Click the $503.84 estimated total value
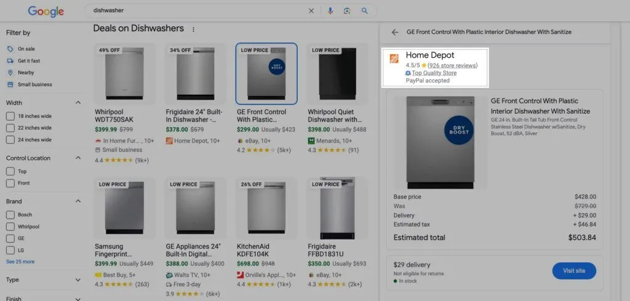630x301 pixels. coord(582,238)
